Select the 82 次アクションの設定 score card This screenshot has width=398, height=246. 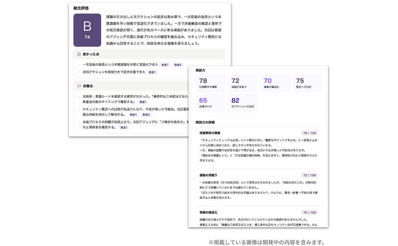[242, 103]
